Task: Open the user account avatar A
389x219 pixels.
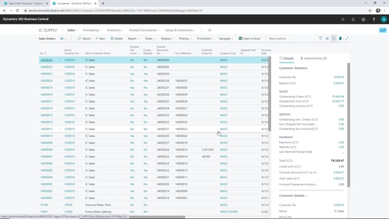Action: coord(384,19)
